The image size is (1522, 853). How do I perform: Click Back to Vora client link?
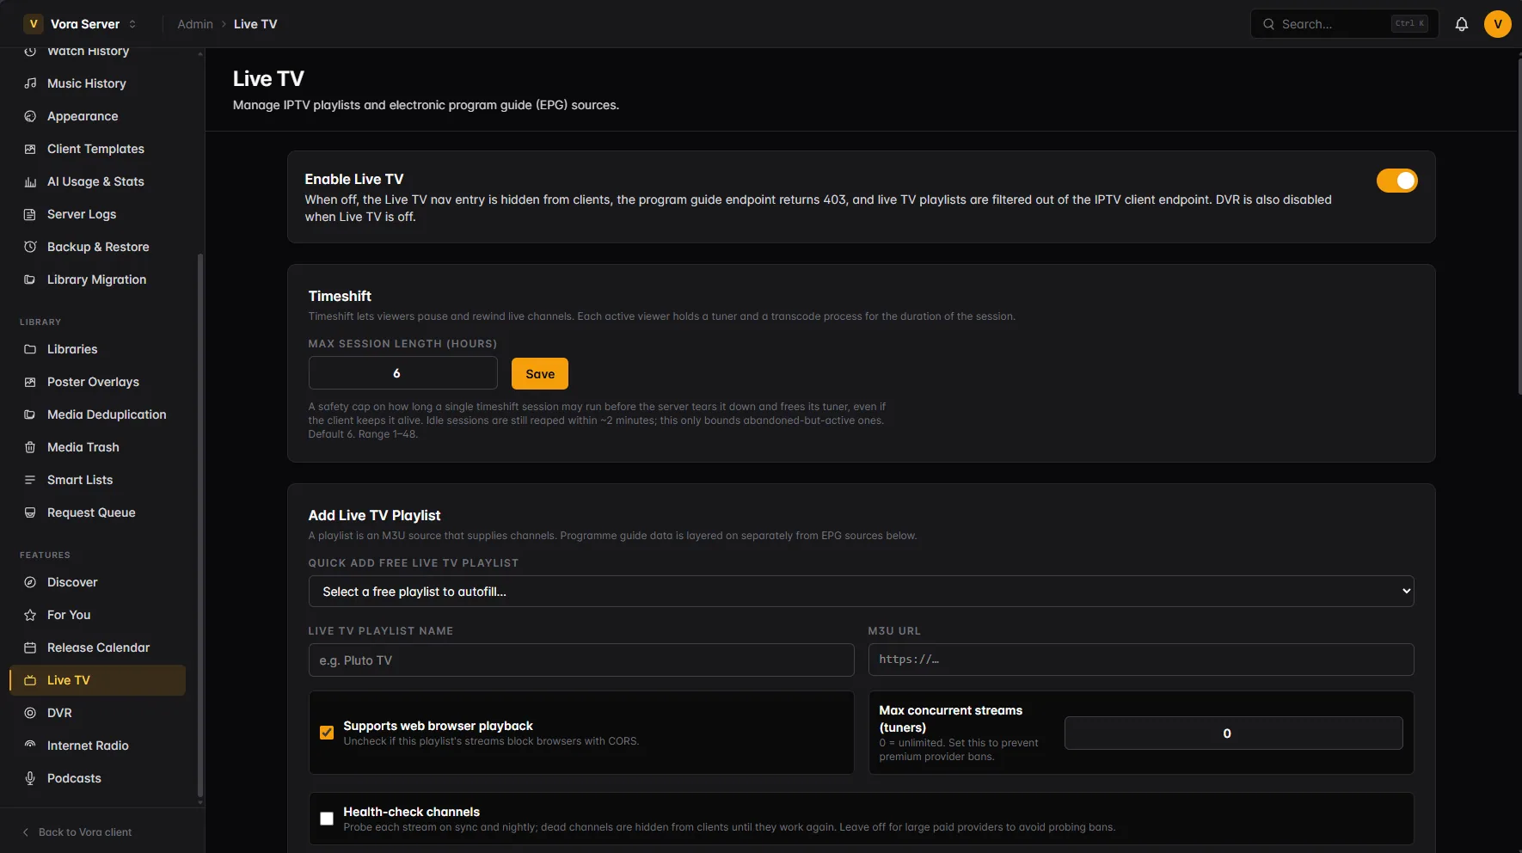pos(77,832)
